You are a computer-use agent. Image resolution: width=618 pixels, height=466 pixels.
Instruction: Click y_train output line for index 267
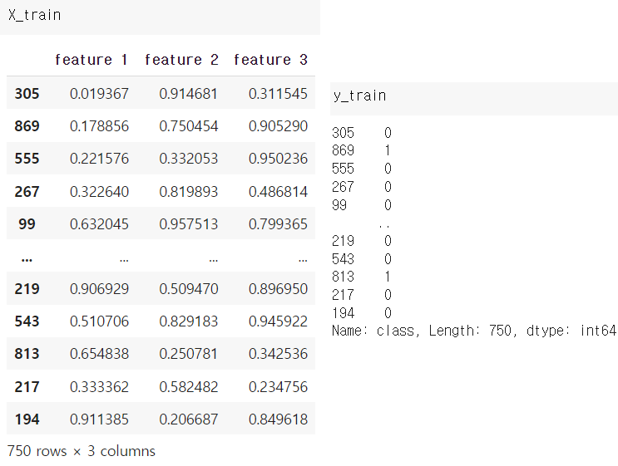(x=362, y=187)
